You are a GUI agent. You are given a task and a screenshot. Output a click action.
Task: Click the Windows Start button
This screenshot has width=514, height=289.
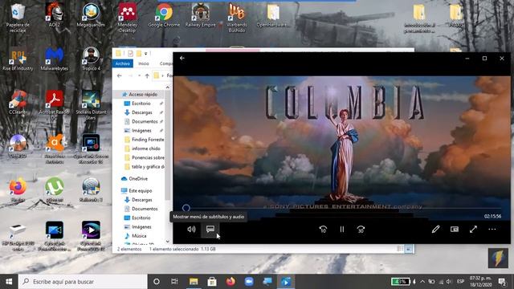tap(9, 282)
